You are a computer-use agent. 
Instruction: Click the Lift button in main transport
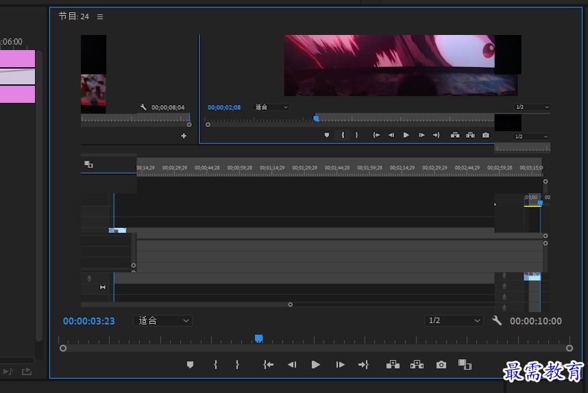tap(393, 364)
